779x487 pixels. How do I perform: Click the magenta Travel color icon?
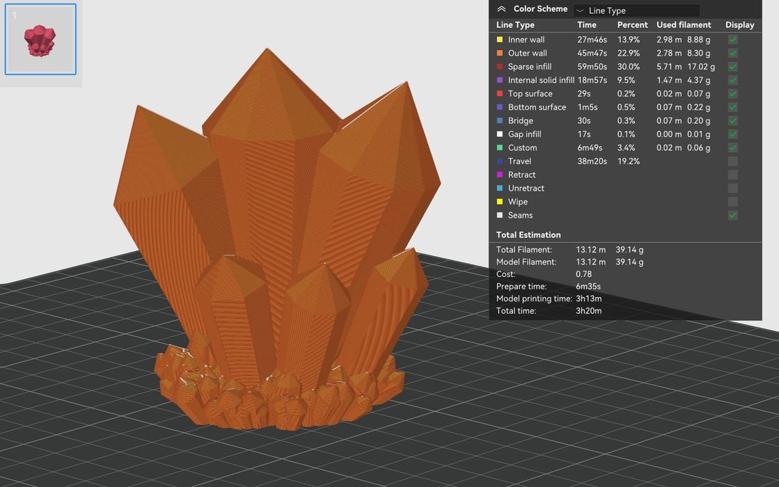[500, 161]
